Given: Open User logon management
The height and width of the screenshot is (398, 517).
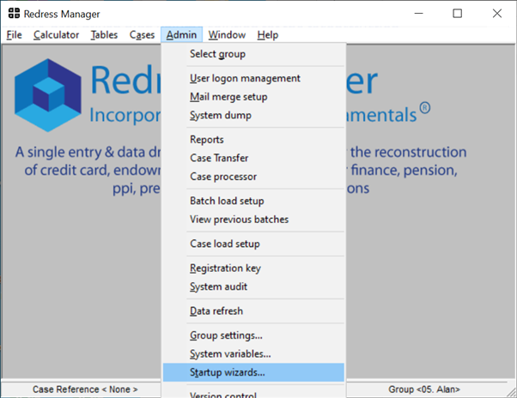Looking at the screenshot, I should click(x=253, y=78).
